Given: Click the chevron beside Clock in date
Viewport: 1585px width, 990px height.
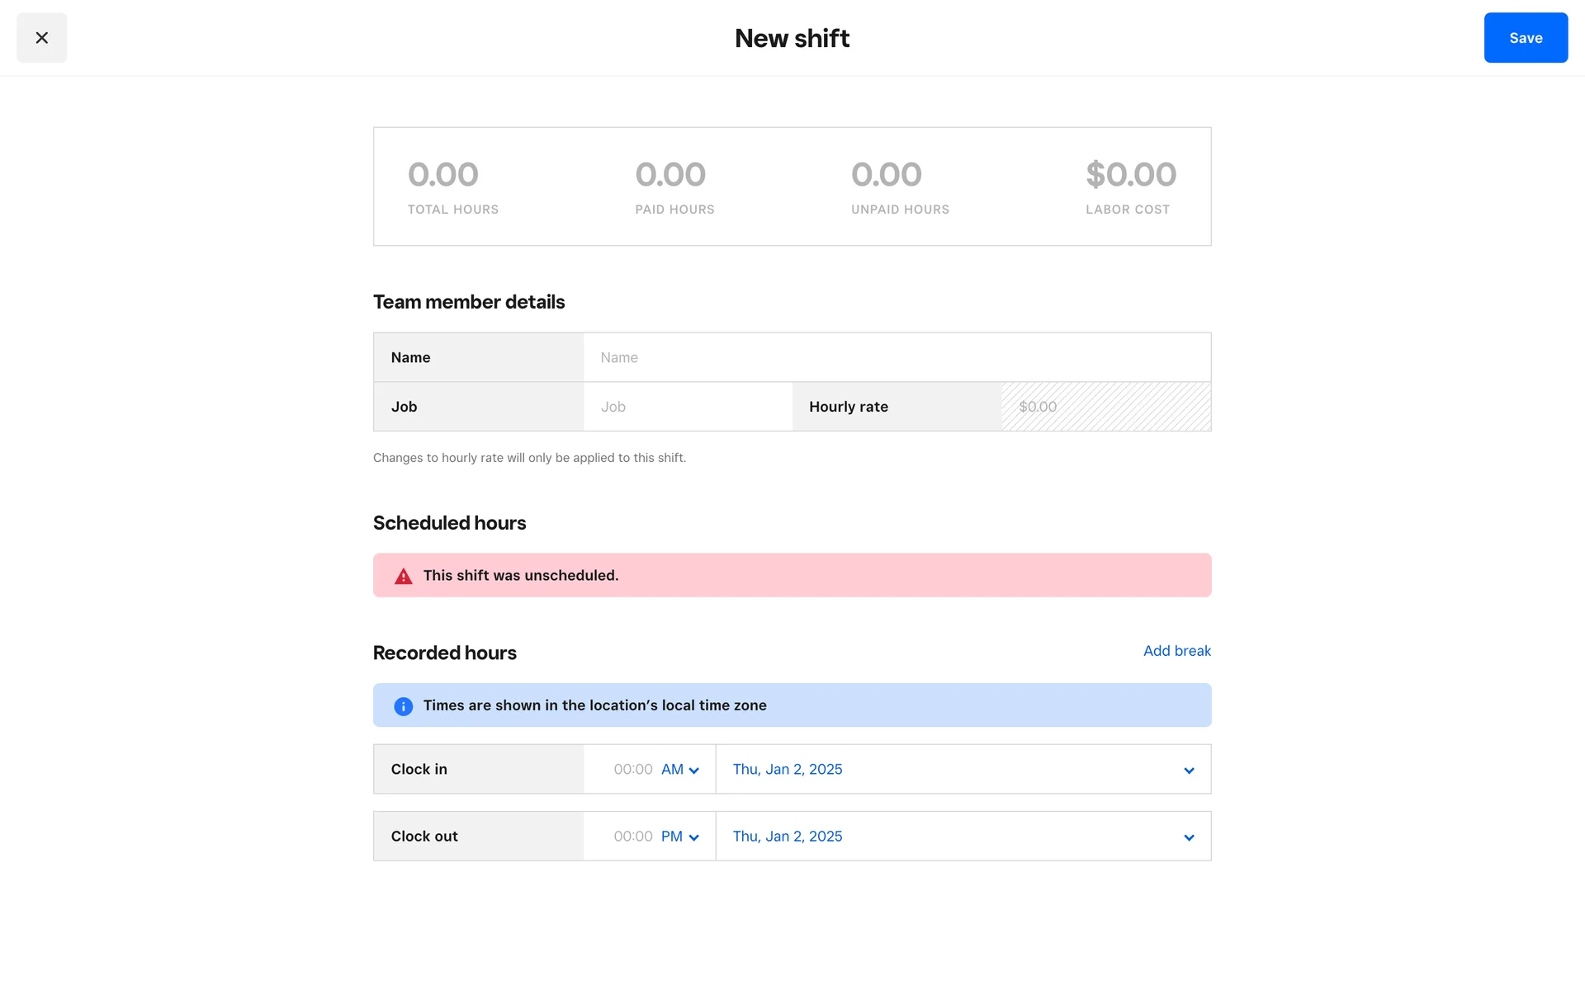Looking at the screenshot, I should tap(1189, 771).
